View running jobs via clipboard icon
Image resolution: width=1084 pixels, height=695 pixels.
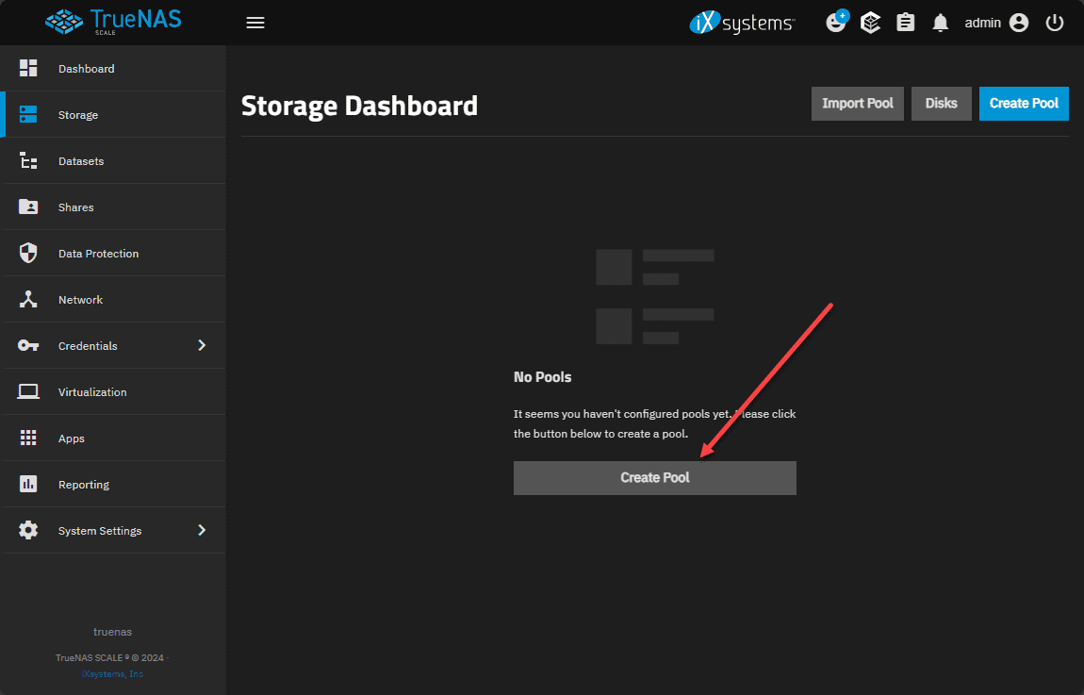click(905, 22)
